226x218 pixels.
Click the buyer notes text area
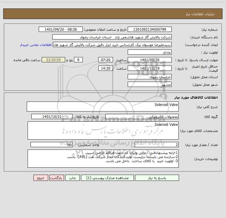point(103,159)
